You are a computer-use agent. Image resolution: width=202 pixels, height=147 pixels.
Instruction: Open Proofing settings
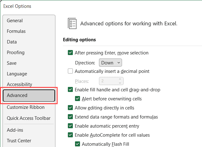16,53
